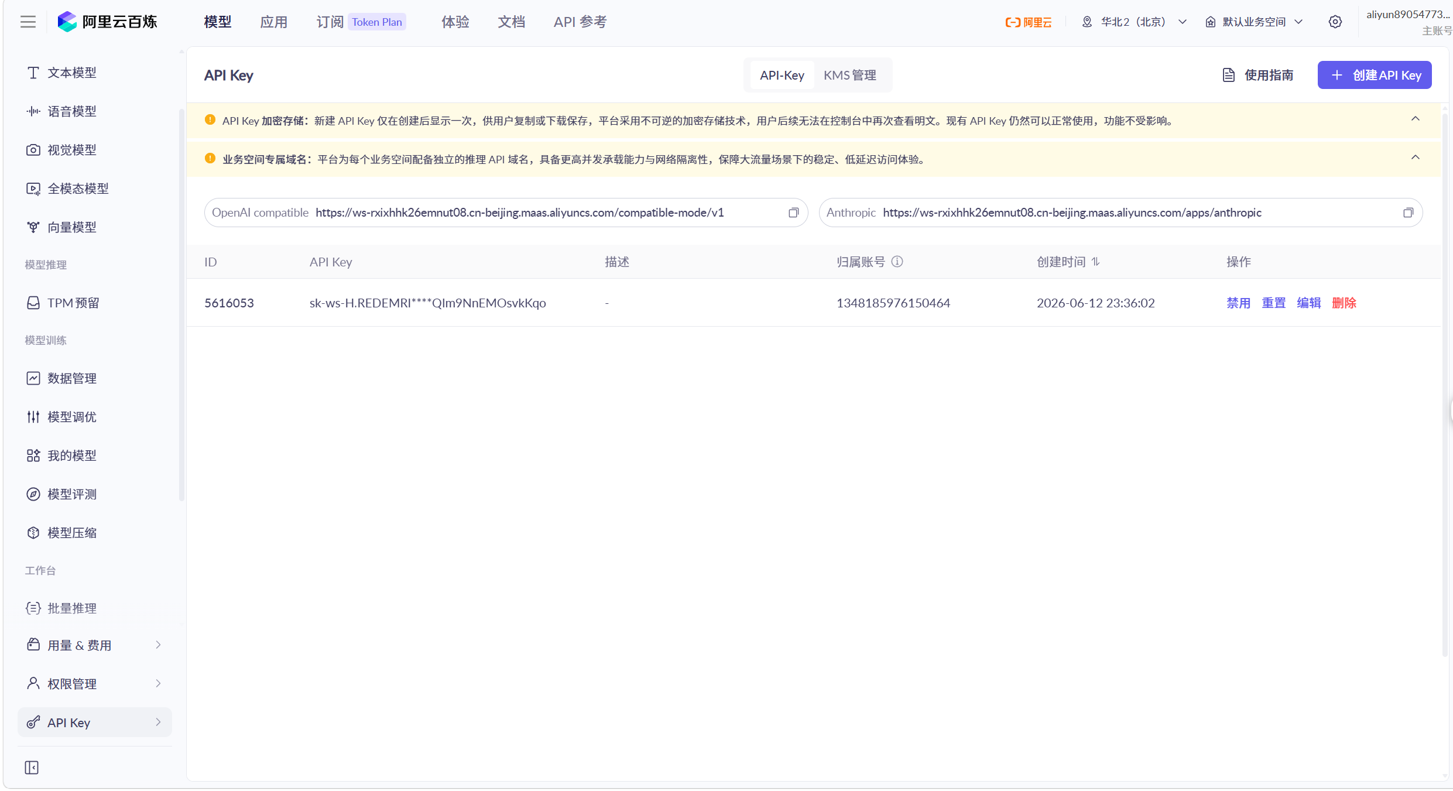Click the 阿里云百炼 logo
This screenshot has width=1453, height=791.
[108, 22]
